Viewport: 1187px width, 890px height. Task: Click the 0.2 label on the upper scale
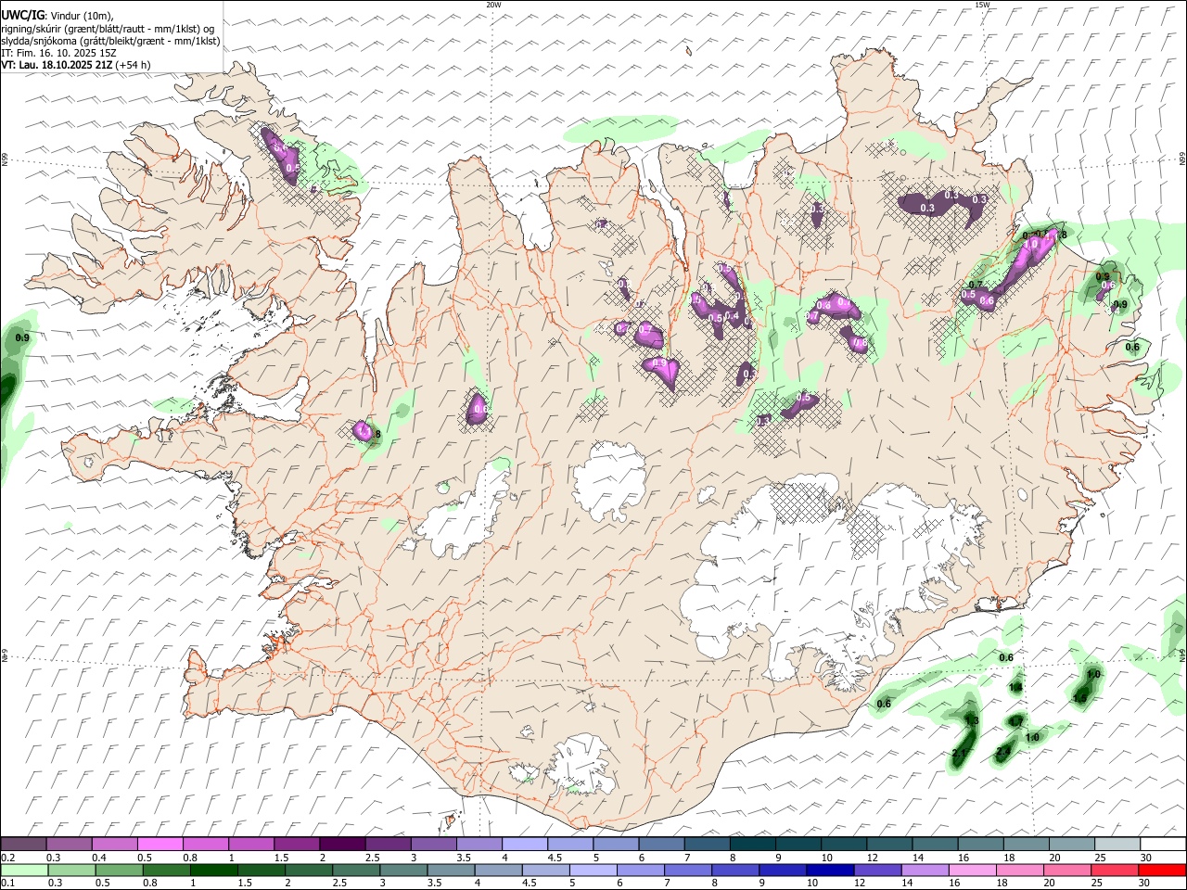(7, 858)
